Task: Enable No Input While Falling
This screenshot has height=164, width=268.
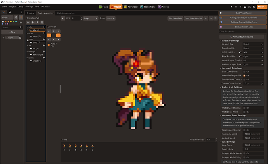Action: coord(244,157)
